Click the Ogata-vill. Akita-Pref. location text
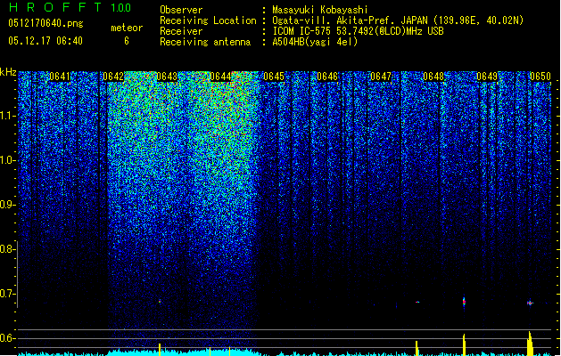The image size is (561, 356). pos(398,20)
